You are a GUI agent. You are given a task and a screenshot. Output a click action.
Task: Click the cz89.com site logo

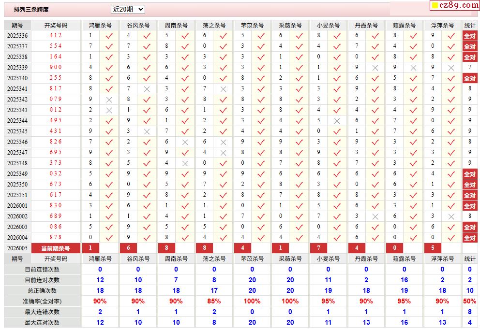pyautogui.click(x=454, y=5)
